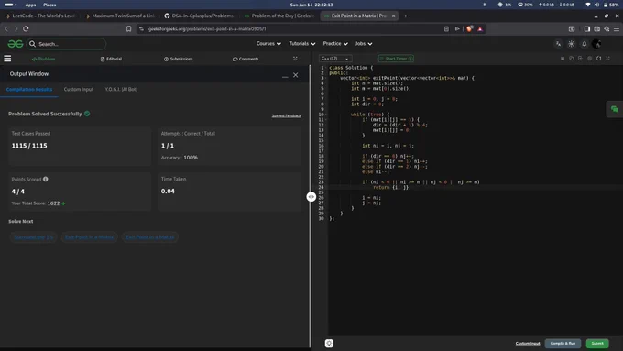Select the Y.O.G.I. (AI Bot) tab
The height and width of the screenshot is (351, 623).
coord(121,89)
